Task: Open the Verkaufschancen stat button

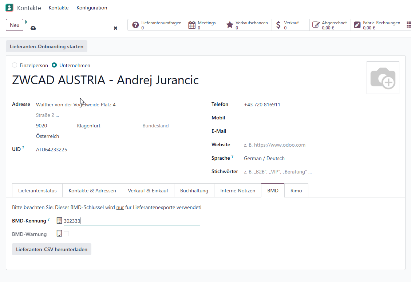Action: (x=248, y=25)
